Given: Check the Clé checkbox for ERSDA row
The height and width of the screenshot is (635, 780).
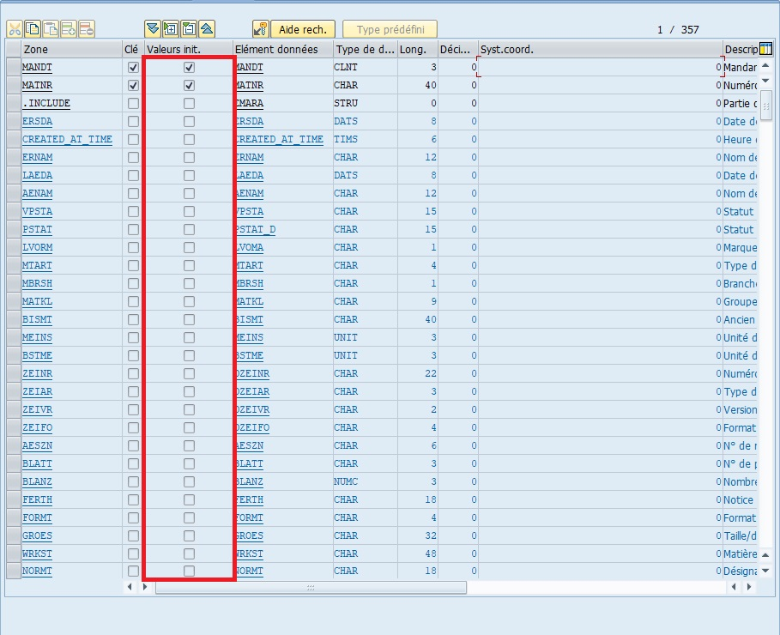Looking at the screenshot, I should click(x=133, y=121).
